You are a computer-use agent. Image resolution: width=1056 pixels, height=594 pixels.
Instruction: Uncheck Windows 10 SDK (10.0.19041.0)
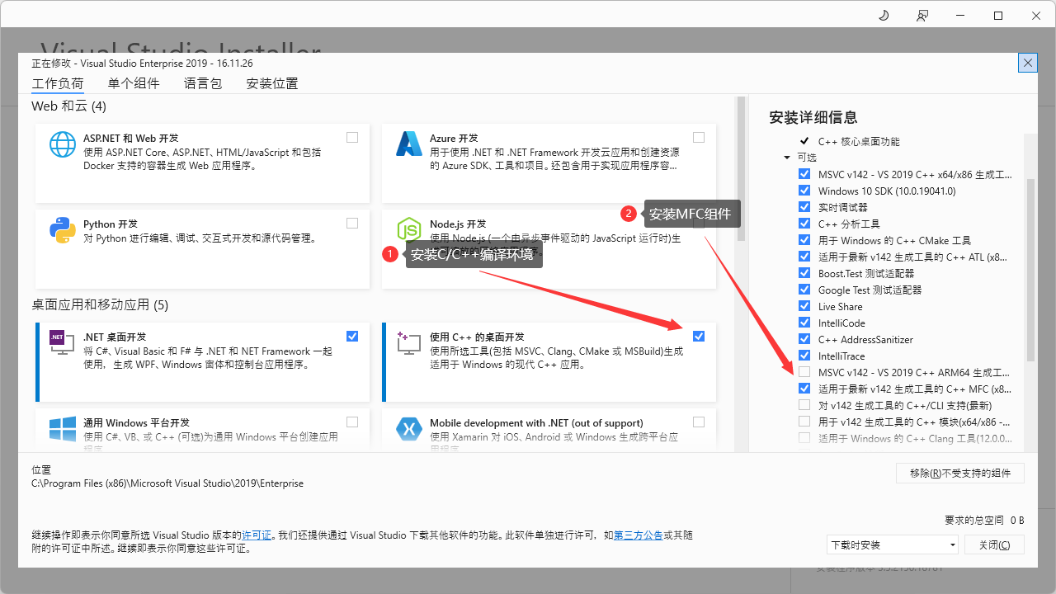(804, 190)
